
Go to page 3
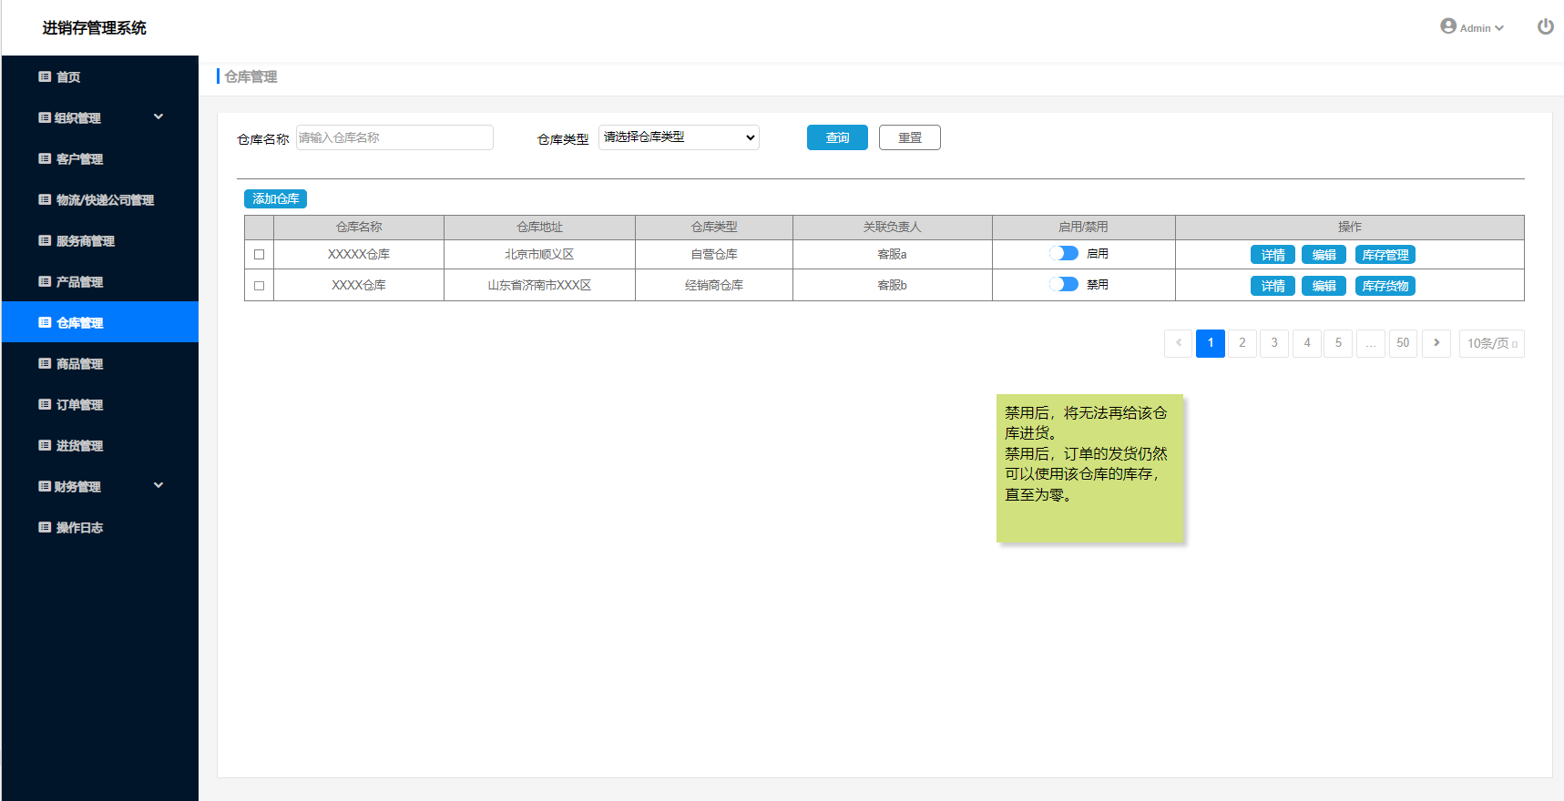[1274, 343]
